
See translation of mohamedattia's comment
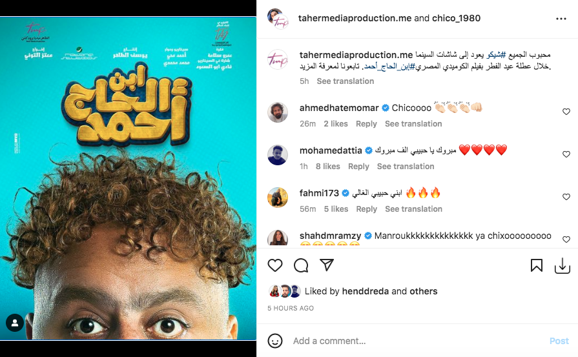click(406, 166)
